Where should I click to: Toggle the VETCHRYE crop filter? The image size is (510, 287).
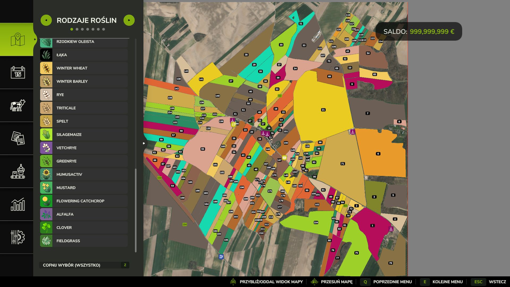[x=84, y=148]
